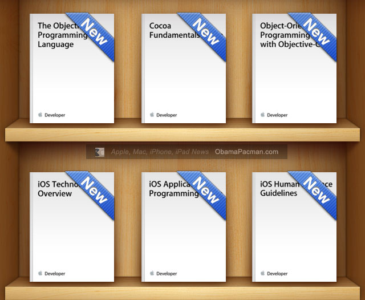Open the iOS Application Programming book
Image resolution: width=365 pixels, height=300 pixels.
point(184,227)
